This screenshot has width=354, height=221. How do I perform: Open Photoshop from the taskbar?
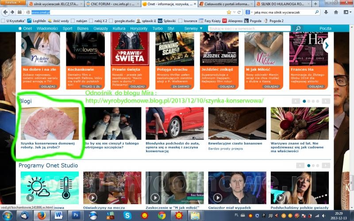tap(76, 216)
